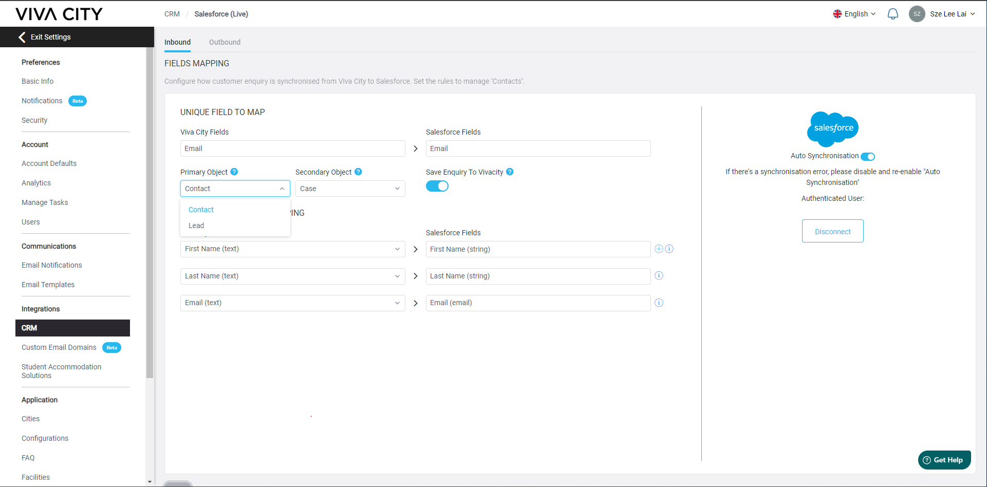Click the First Name (string) field

click(538, 249)
